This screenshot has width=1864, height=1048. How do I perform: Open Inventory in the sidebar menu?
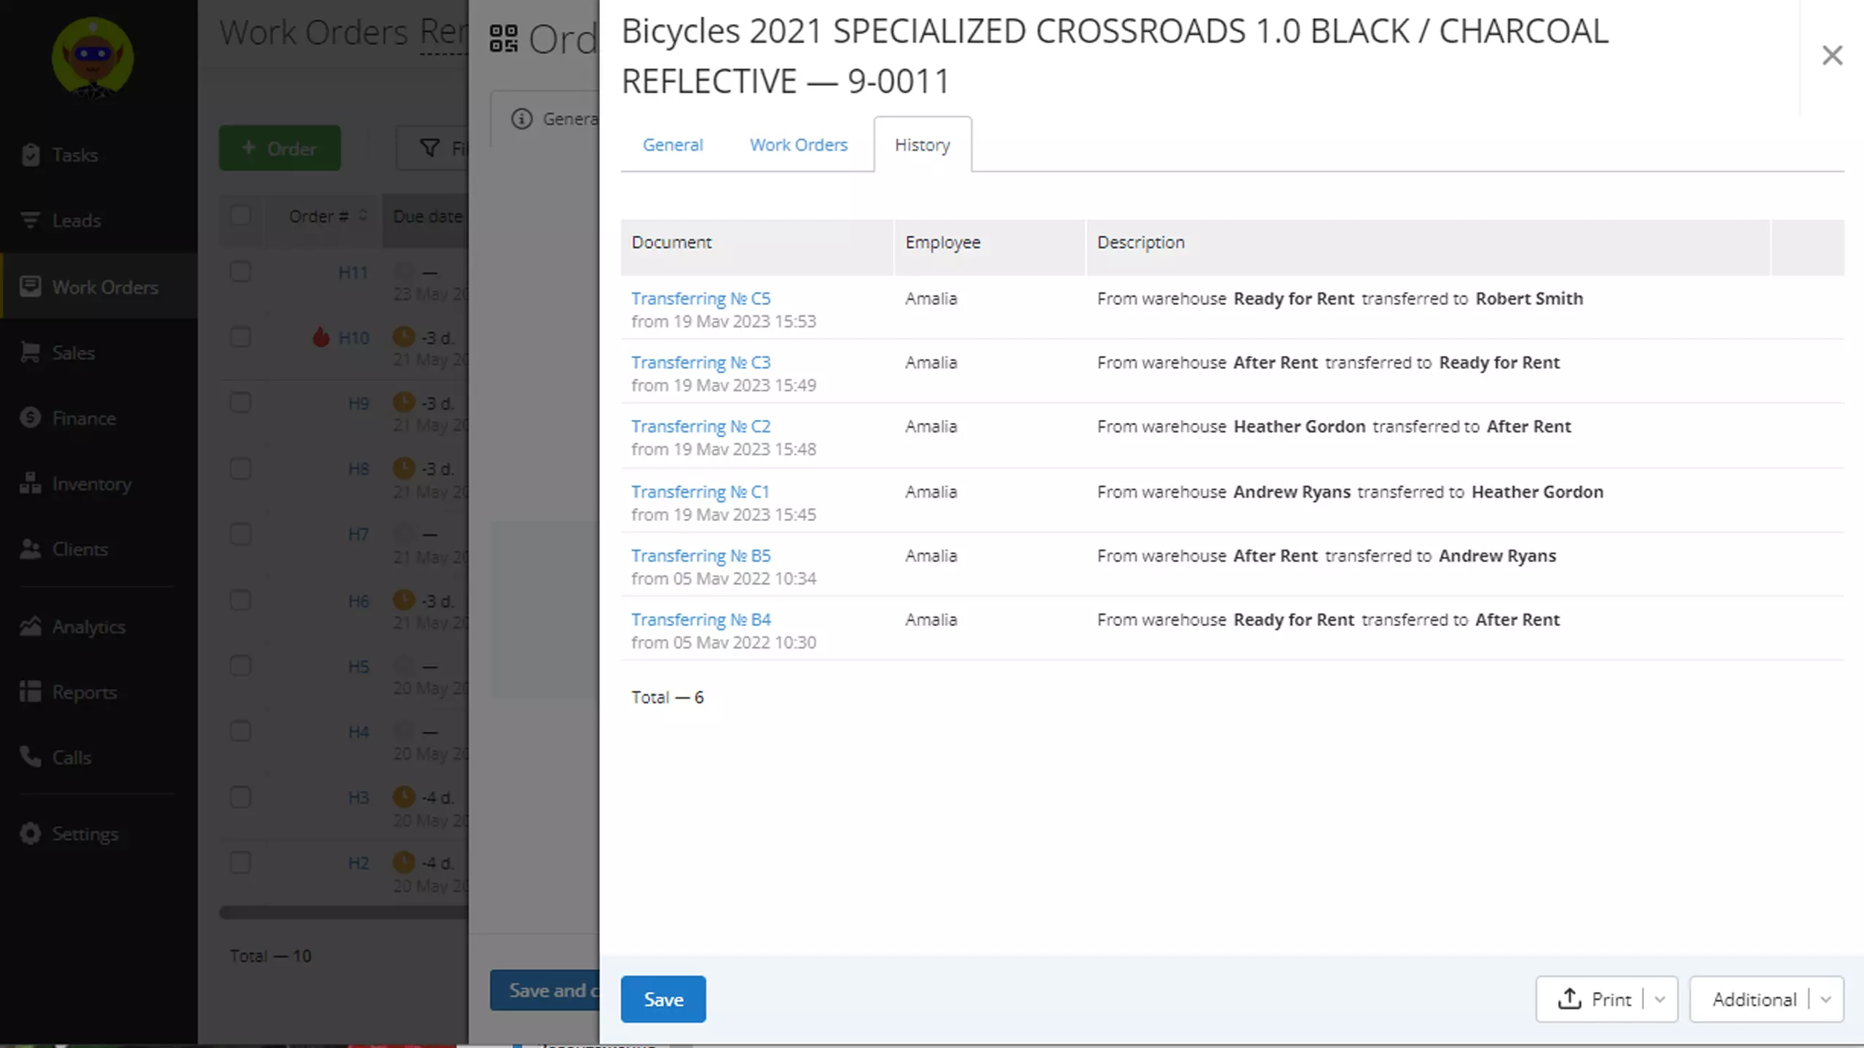[99, 483]
